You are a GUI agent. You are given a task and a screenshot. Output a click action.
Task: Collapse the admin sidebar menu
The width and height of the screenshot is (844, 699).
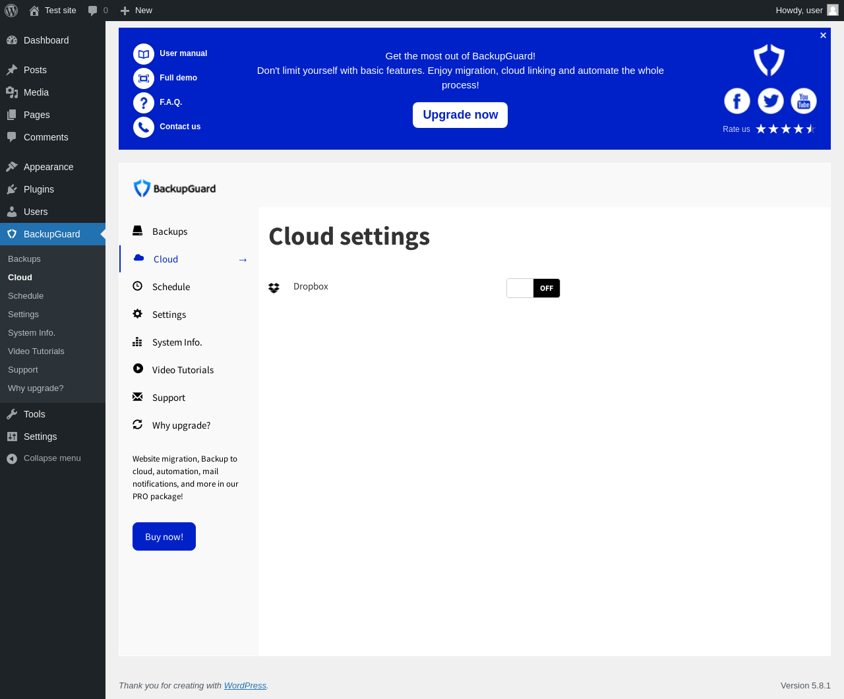(53, 458)
